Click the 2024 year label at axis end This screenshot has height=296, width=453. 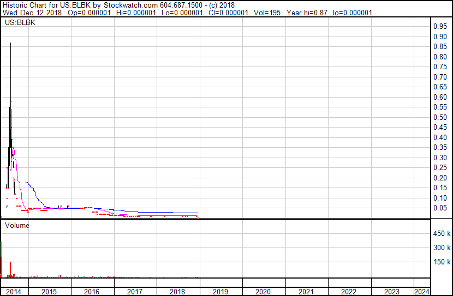pos(421,292)
